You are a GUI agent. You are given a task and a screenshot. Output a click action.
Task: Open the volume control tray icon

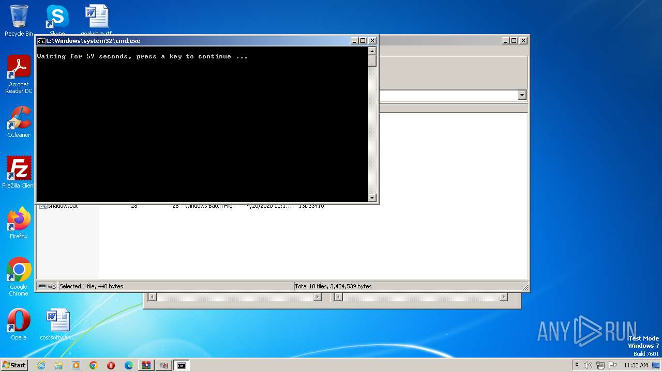(x=588, y=365)
